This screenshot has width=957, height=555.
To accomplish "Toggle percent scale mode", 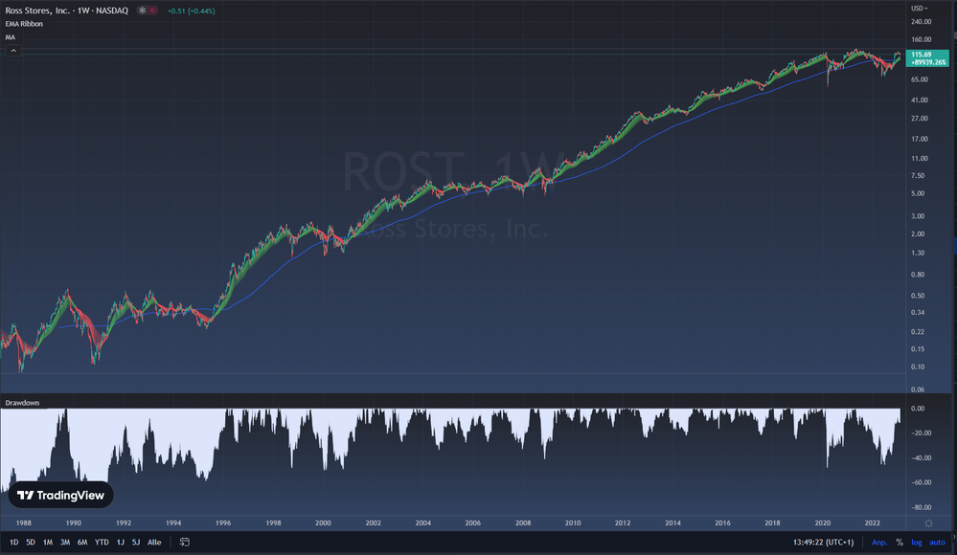I will point(899,542).
